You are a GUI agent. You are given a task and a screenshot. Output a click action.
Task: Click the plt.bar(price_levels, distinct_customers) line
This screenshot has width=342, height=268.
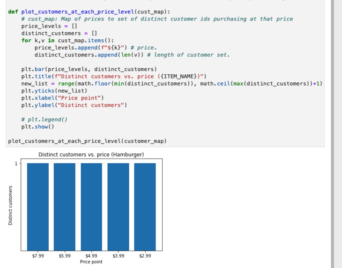coord(89,69)
